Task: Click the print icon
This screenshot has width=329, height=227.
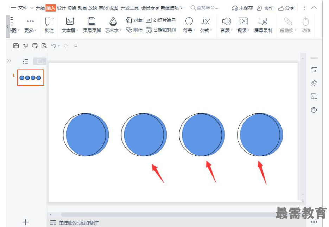Action: [x=34, y=46]
